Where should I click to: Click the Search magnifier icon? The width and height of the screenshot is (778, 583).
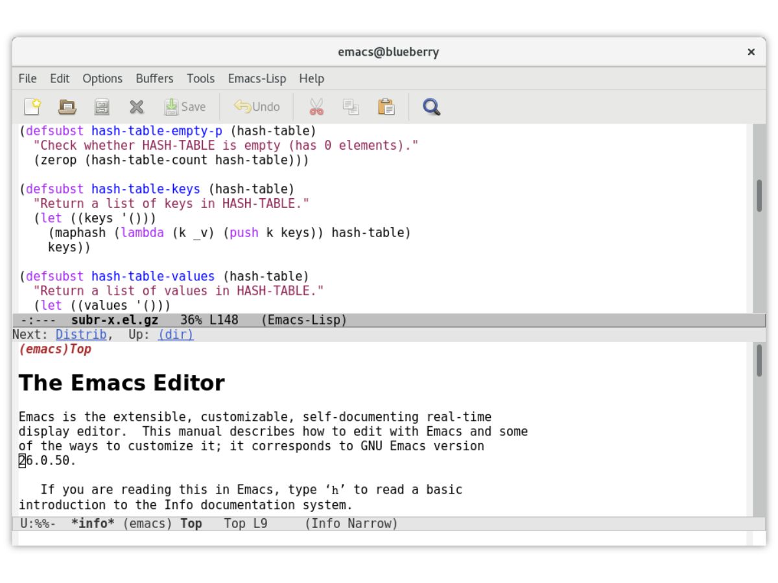click(x=432, y=106)
